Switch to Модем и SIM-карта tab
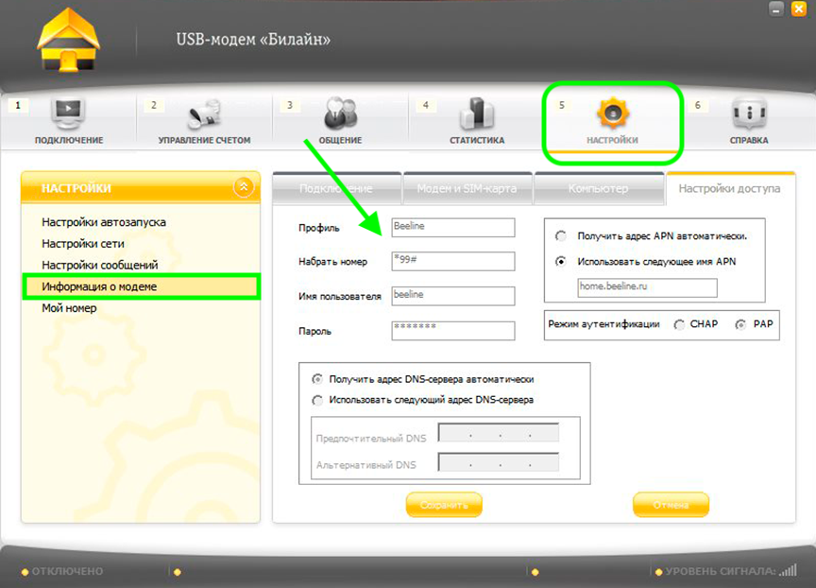The height and width of the screenshot is (588, 816). pos(467,188)
